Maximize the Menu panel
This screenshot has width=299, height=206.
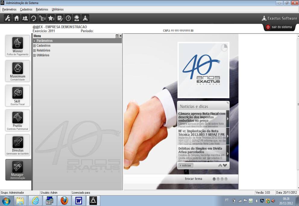point(117,36)
